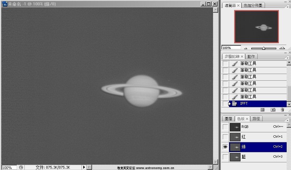The height and width of the screenshot is (170, 291).
Task: Show the RGB composite channel visibility
Action: (x=225, y=127)
